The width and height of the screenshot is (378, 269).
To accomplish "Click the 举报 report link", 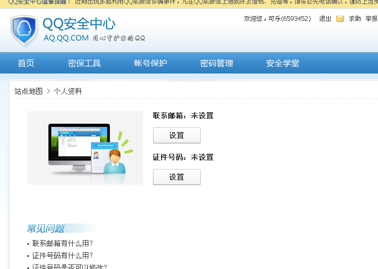I will 371,19.
